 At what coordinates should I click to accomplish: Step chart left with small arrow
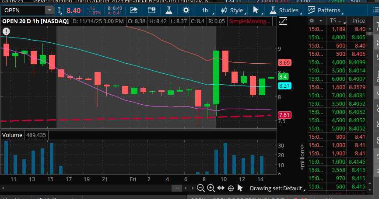click(186, 188)
